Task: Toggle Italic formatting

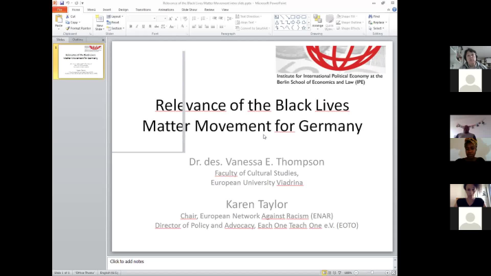Action: [x=137, y=26]
